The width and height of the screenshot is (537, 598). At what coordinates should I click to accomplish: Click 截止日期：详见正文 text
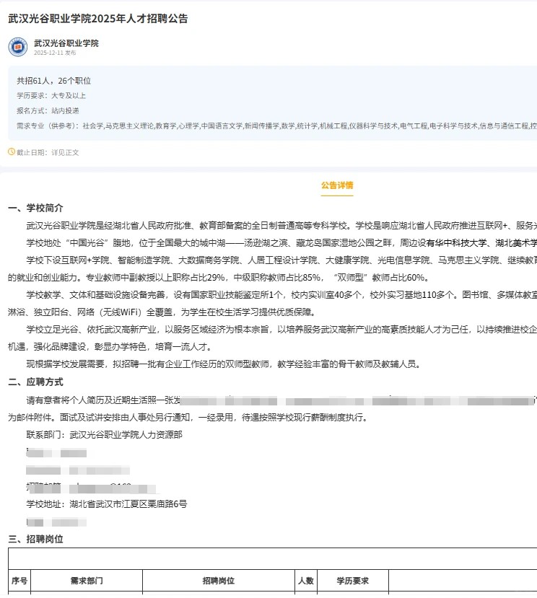point(48,152)
